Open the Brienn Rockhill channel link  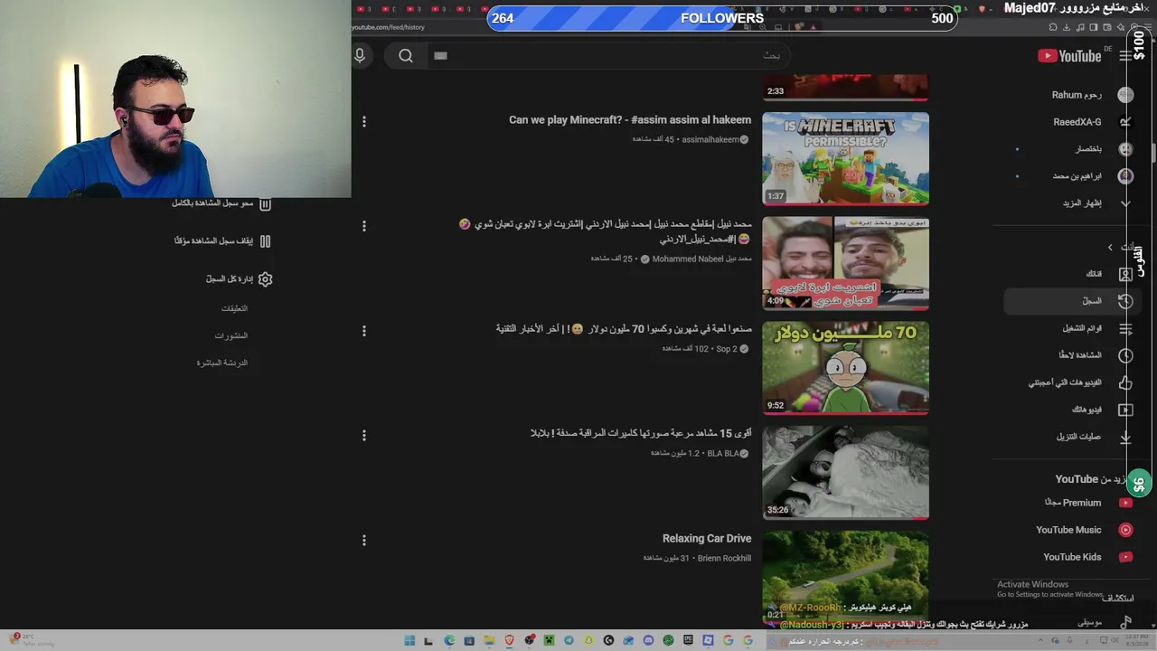click(x=724, y=559)
